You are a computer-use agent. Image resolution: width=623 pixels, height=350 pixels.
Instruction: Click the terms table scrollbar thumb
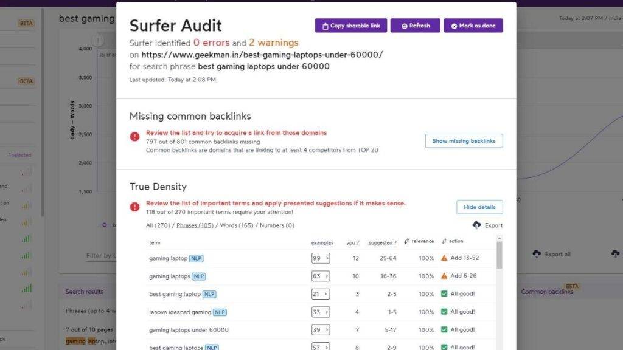499,255
